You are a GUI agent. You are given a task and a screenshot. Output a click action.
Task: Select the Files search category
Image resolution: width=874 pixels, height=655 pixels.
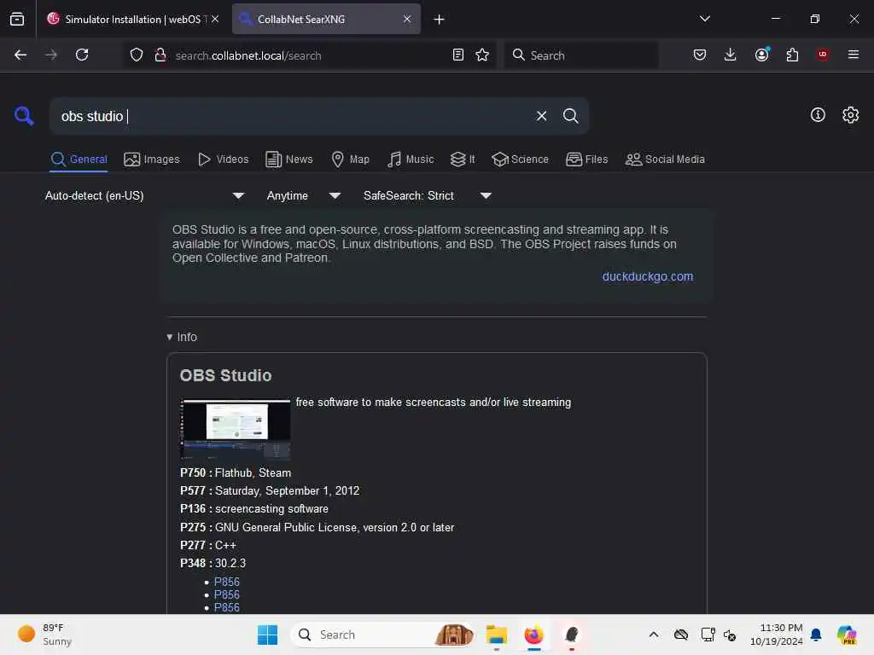[x=586, y=159]
